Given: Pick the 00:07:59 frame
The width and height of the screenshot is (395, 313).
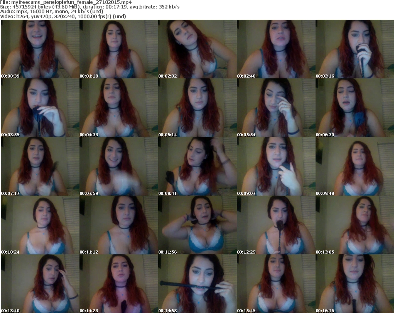Looking at the screenshot, I should tap(119, 167).
